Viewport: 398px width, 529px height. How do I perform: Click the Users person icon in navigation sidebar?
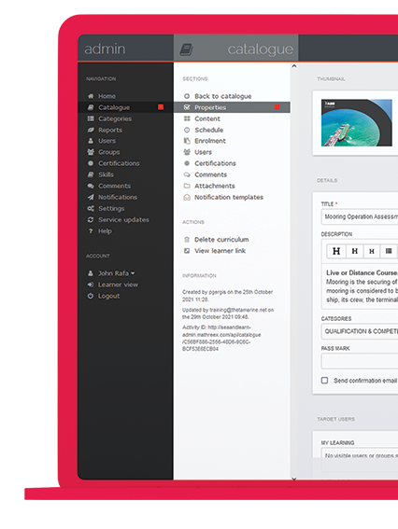[x=91, y=141]
